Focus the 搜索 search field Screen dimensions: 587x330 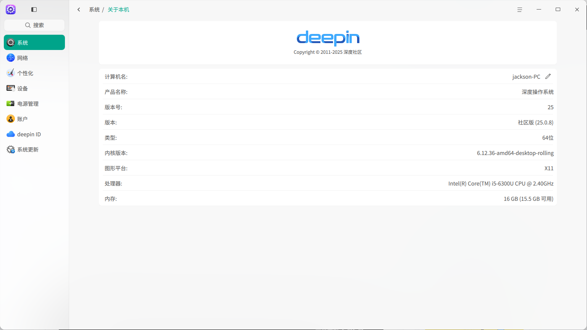point(34,25)
